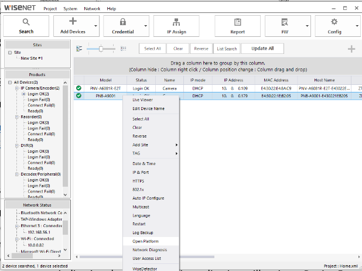Choose IP & Port in context menu
Viewport: 362px width, 271px height.
tap(151, 172)
